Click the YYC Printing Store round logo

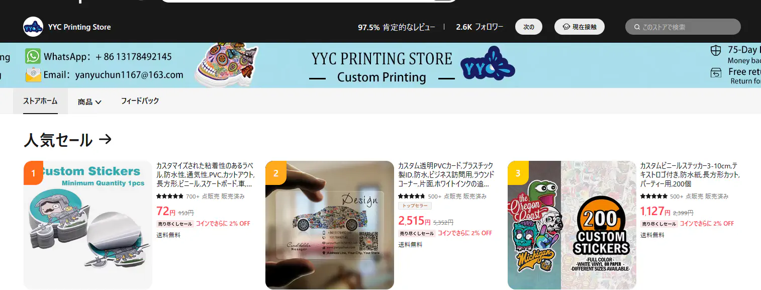pyautogui.click(x=33, y=27)
